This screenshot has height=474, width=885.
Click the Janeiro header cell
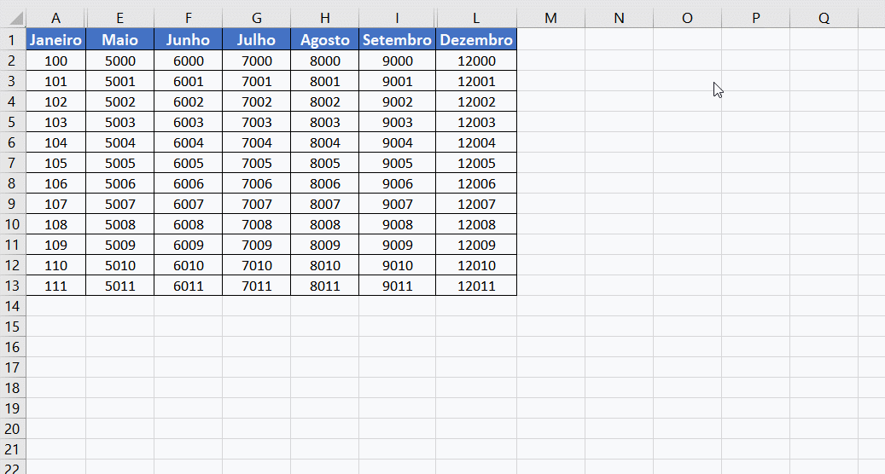(55, 40)
